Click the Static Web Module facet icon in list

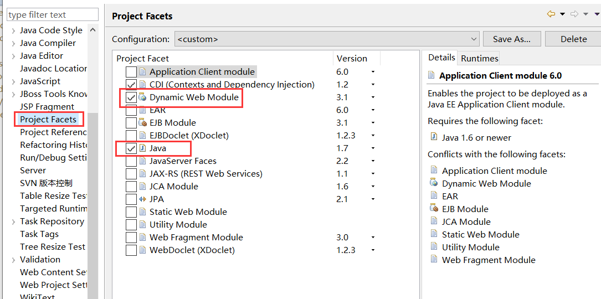click(142, 212)
